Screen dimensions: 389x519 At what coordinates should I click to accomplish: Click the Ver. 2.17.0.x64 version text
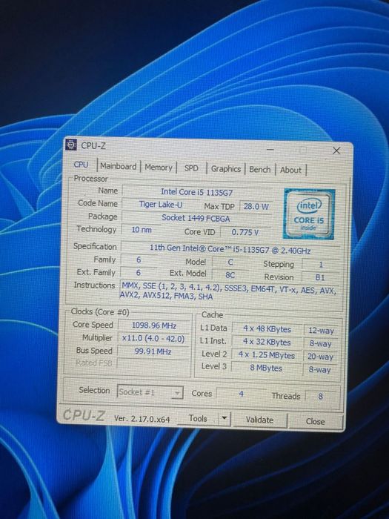(x=142, y=419)
